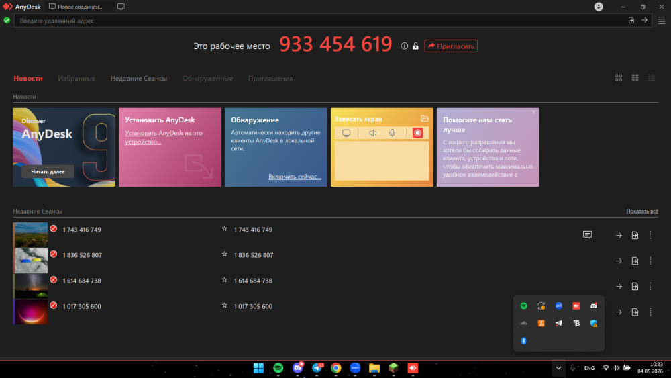
Task: Favorite session 1 614 684 738 star
Action: pos(224,280)
